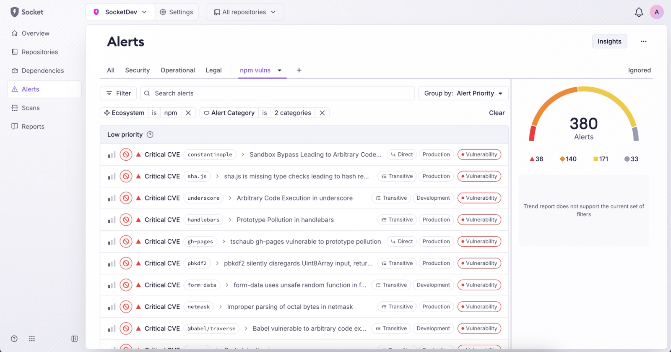Expand the sha.js alert chevron

tap(217, 176)
